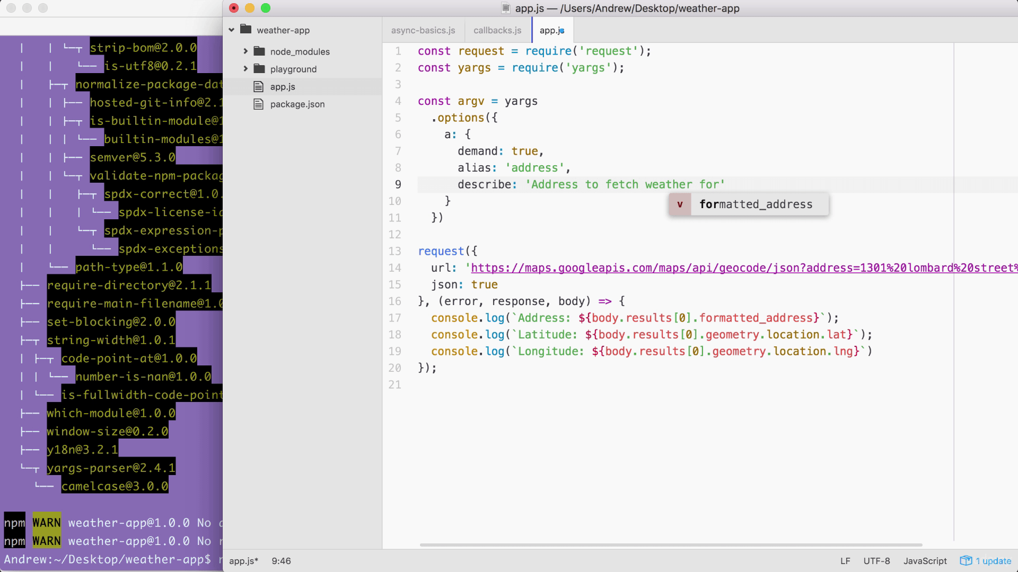Click y18n@3.2.1 in the terminal
1018x572 pixels.
(x=82, y=450)
